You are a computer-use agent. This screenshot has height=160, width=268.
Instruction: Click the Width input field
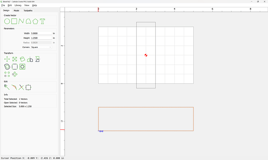coord(41,33)
